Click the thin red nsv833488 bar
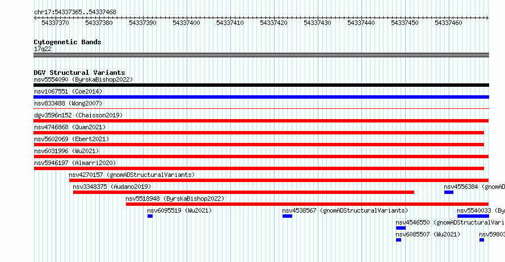 [x=261, y=109]
